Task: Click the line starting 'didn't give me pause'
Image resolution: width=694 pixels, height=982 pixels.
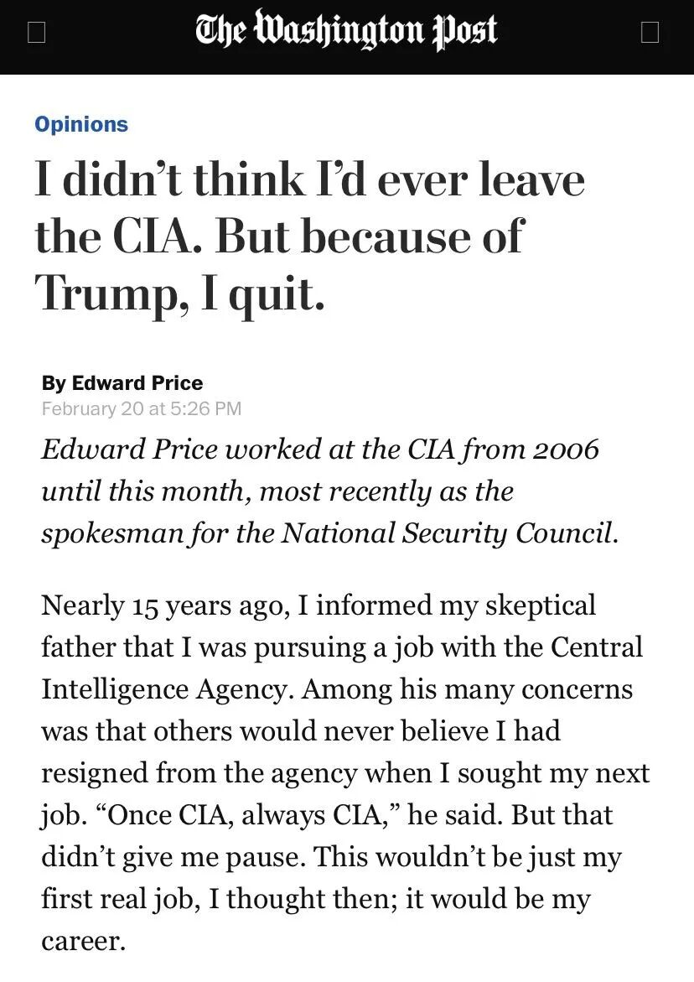Action: [332, 857]
